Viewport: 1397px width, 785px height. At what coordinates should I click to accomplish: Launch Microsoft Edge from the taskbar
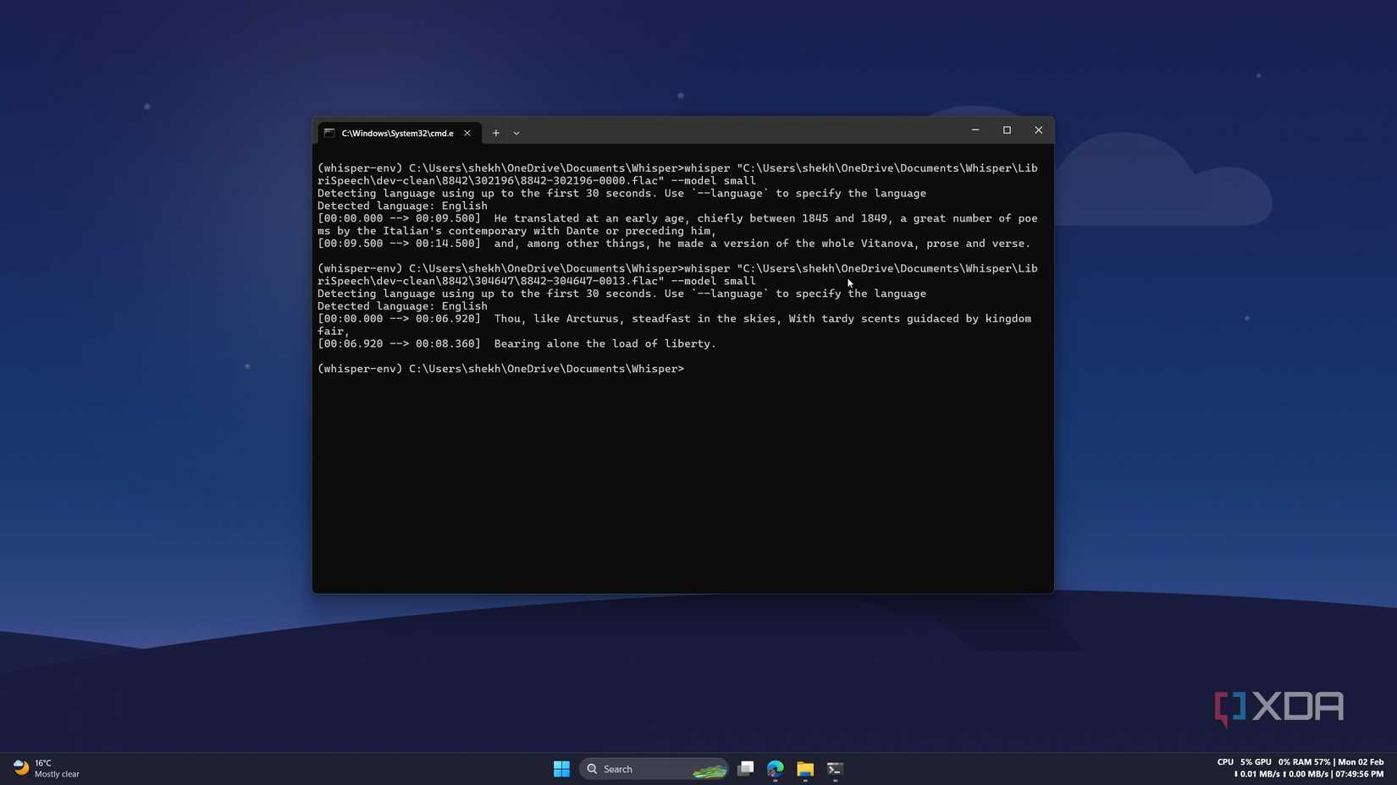coord(775,769)
